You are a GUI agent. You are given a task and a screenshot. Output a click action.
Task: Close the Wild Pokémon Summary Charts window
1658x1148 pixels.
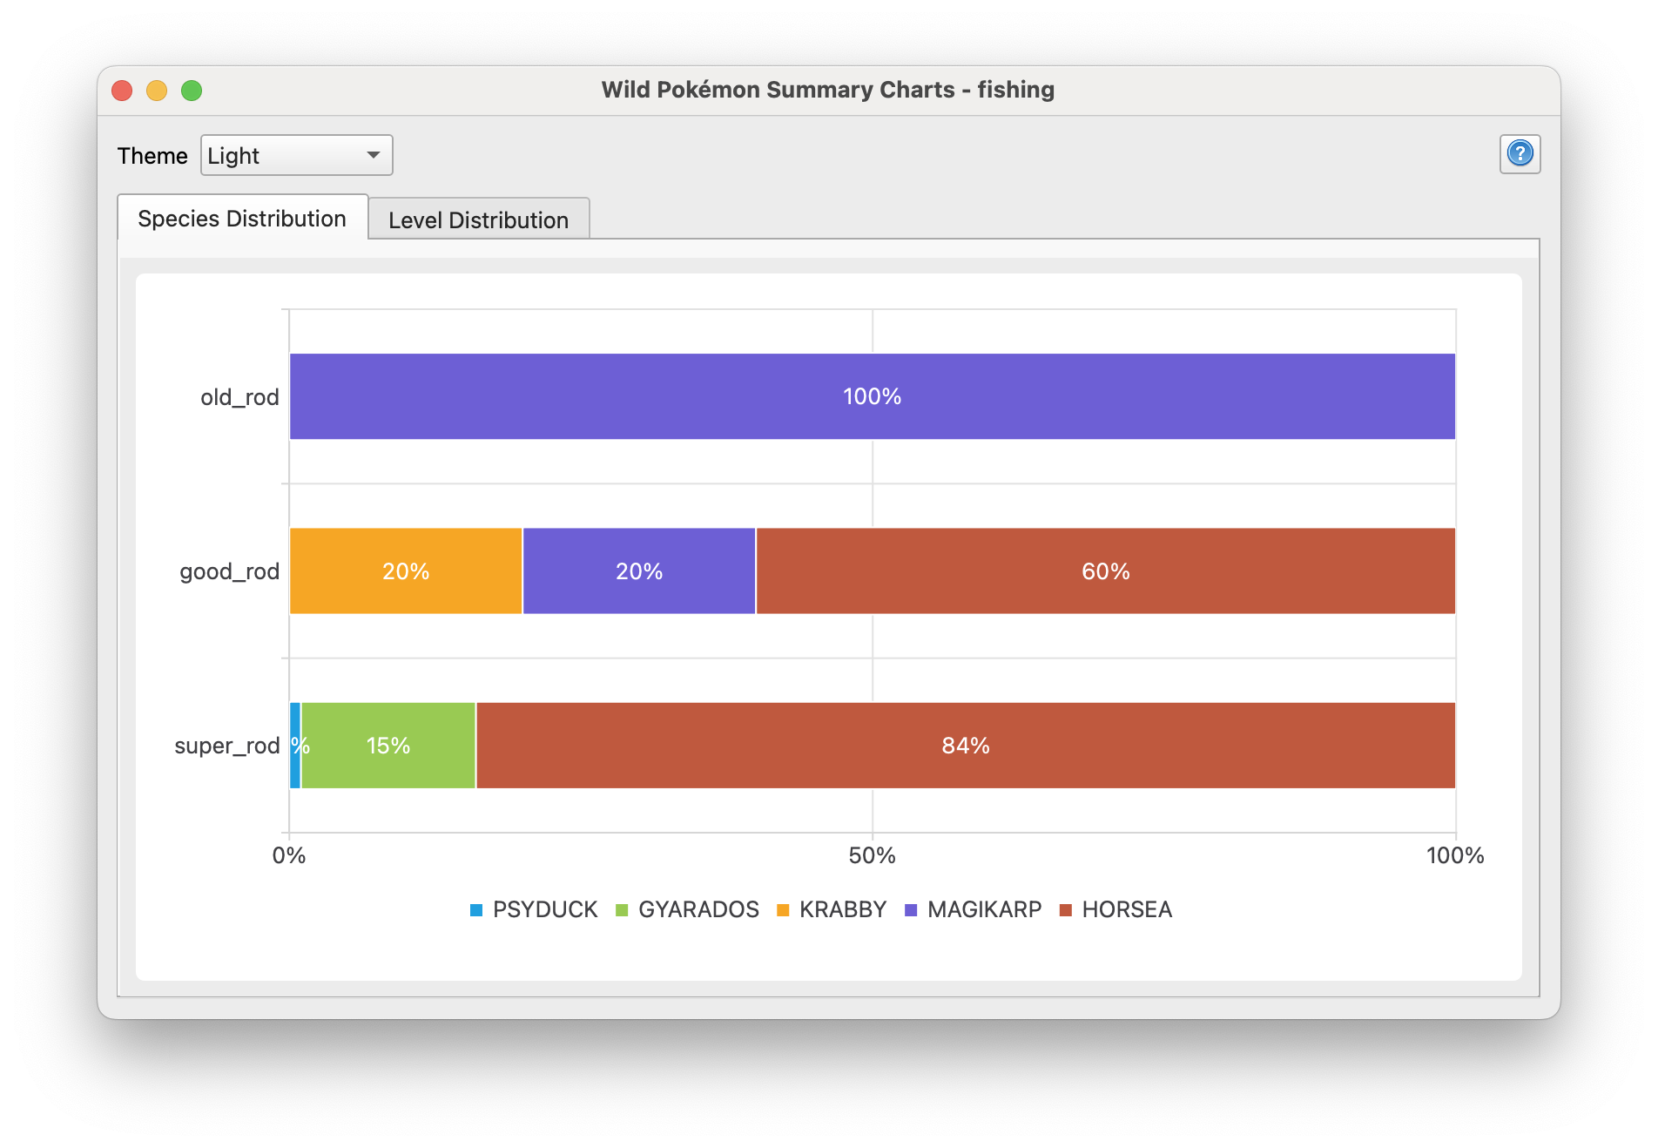[x=122, y=91]
